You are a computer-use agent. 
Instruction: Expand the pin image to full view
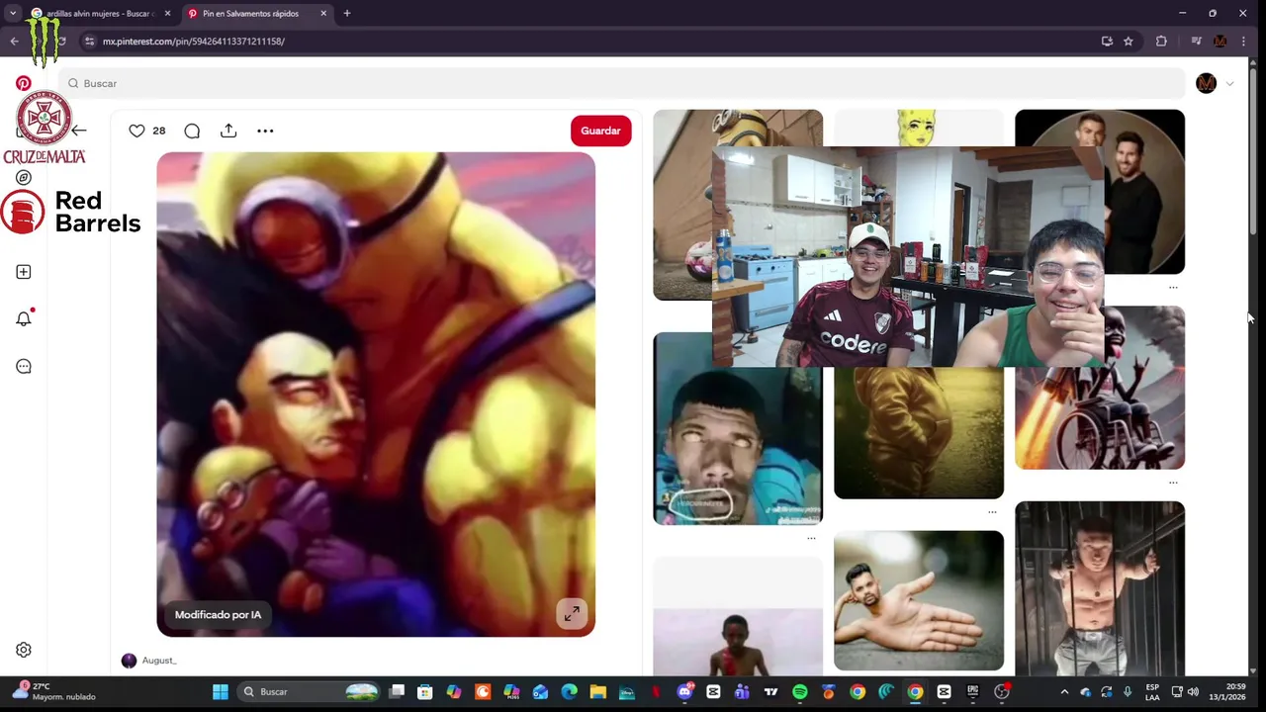coord(572,614)
